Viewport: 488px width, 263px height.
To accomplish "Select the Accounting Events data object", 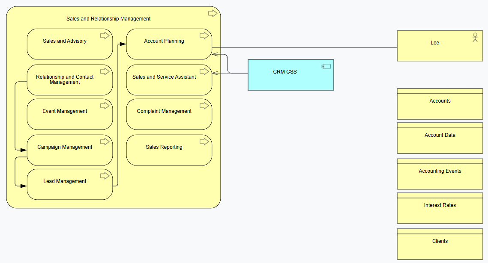I will [440, 174].
